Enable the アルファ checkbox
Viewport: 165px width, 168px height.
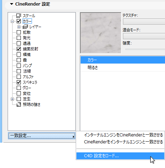coord(19,77)
